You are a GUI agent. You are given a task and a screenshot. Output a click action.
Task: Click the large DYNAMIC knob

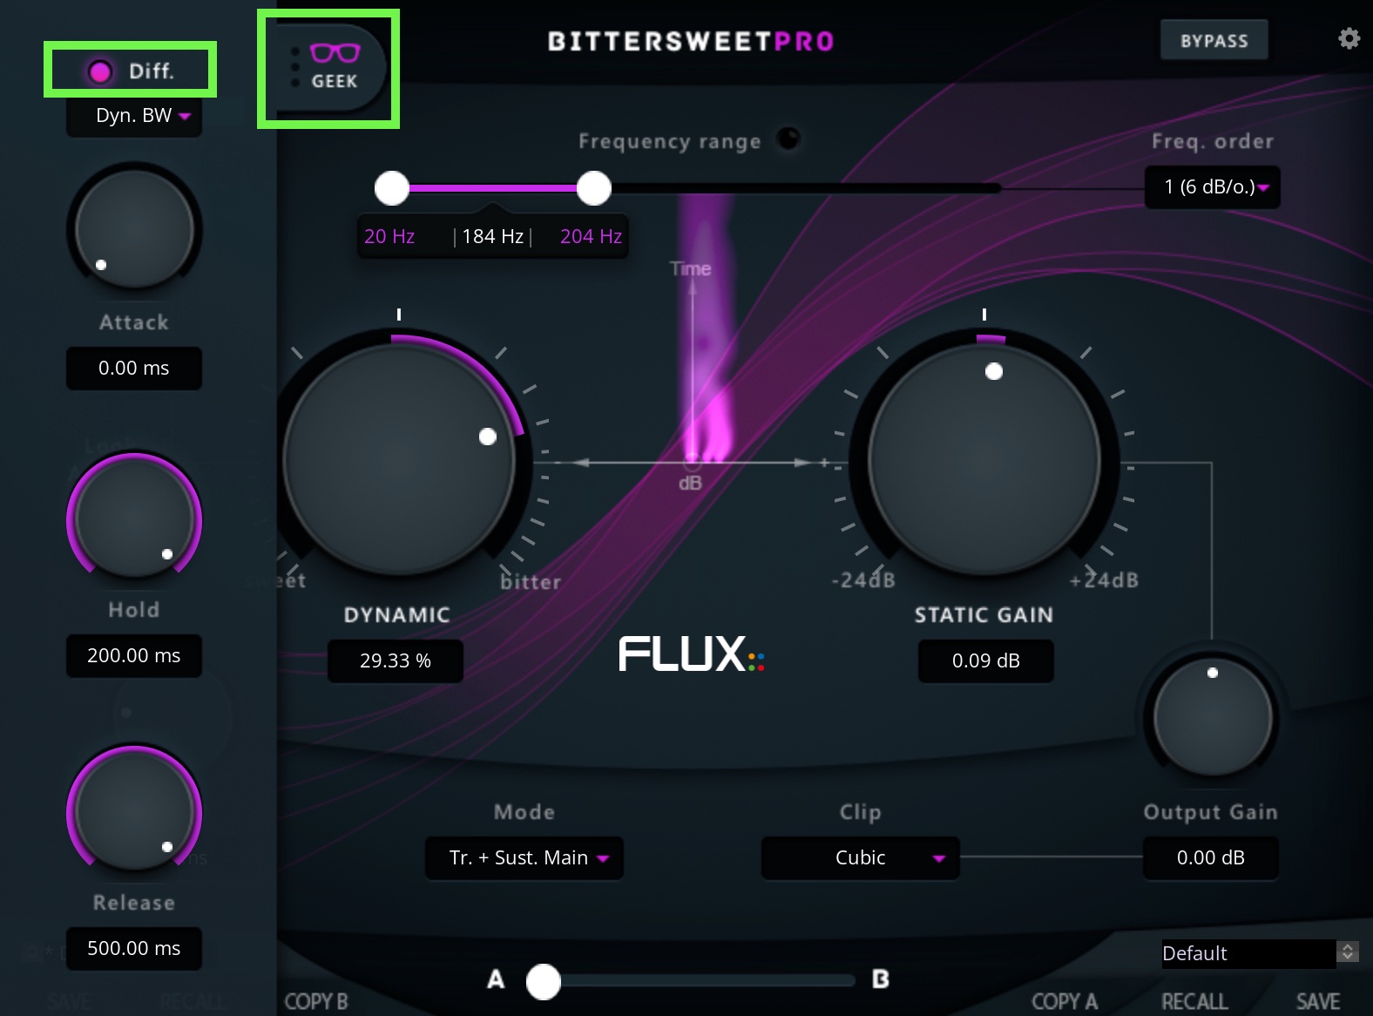399,458
